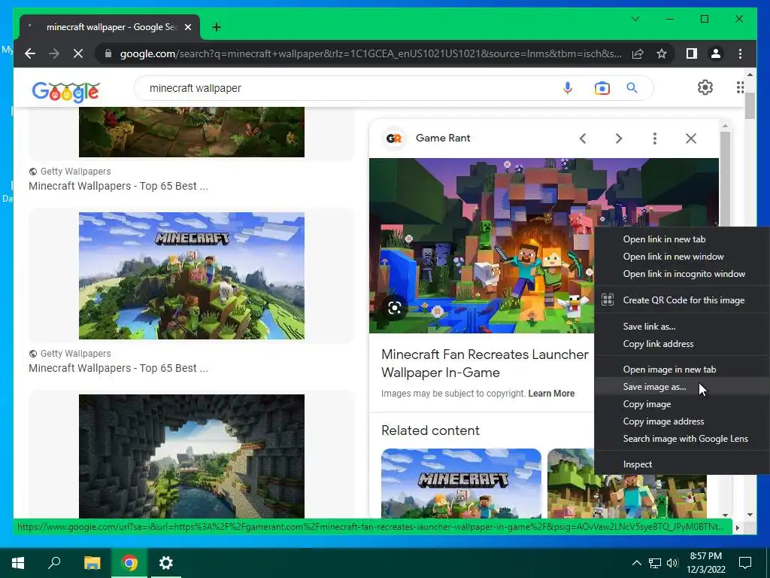Open Google quick settings gear

[705, 87]
